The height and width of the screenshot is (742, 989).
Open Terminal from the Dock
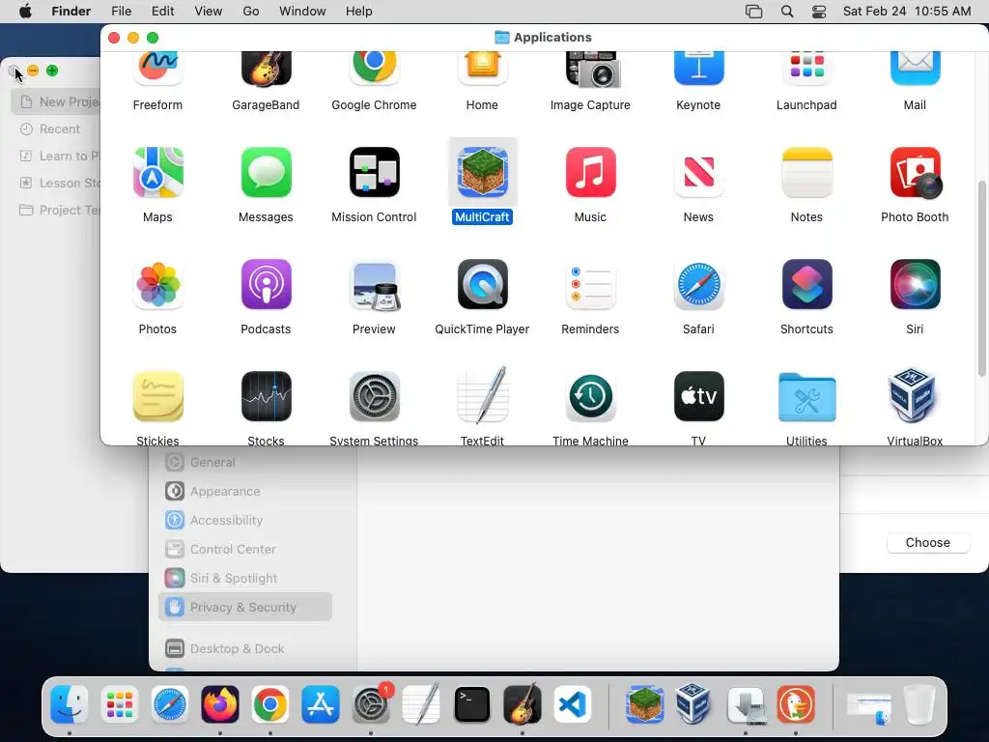[471, 704]
